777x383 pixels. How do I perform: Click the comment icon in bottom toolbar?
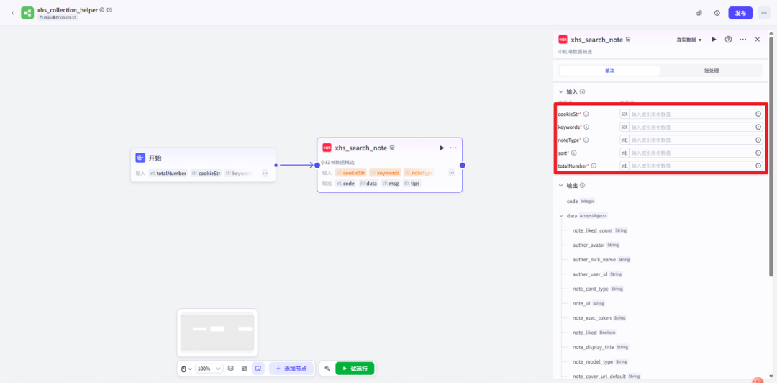tap(231, 369)
